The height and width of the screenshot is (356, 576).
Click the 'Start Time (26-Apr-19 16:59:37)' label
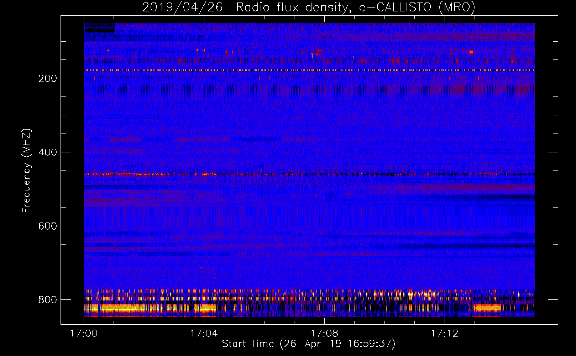tap(309, 344)
